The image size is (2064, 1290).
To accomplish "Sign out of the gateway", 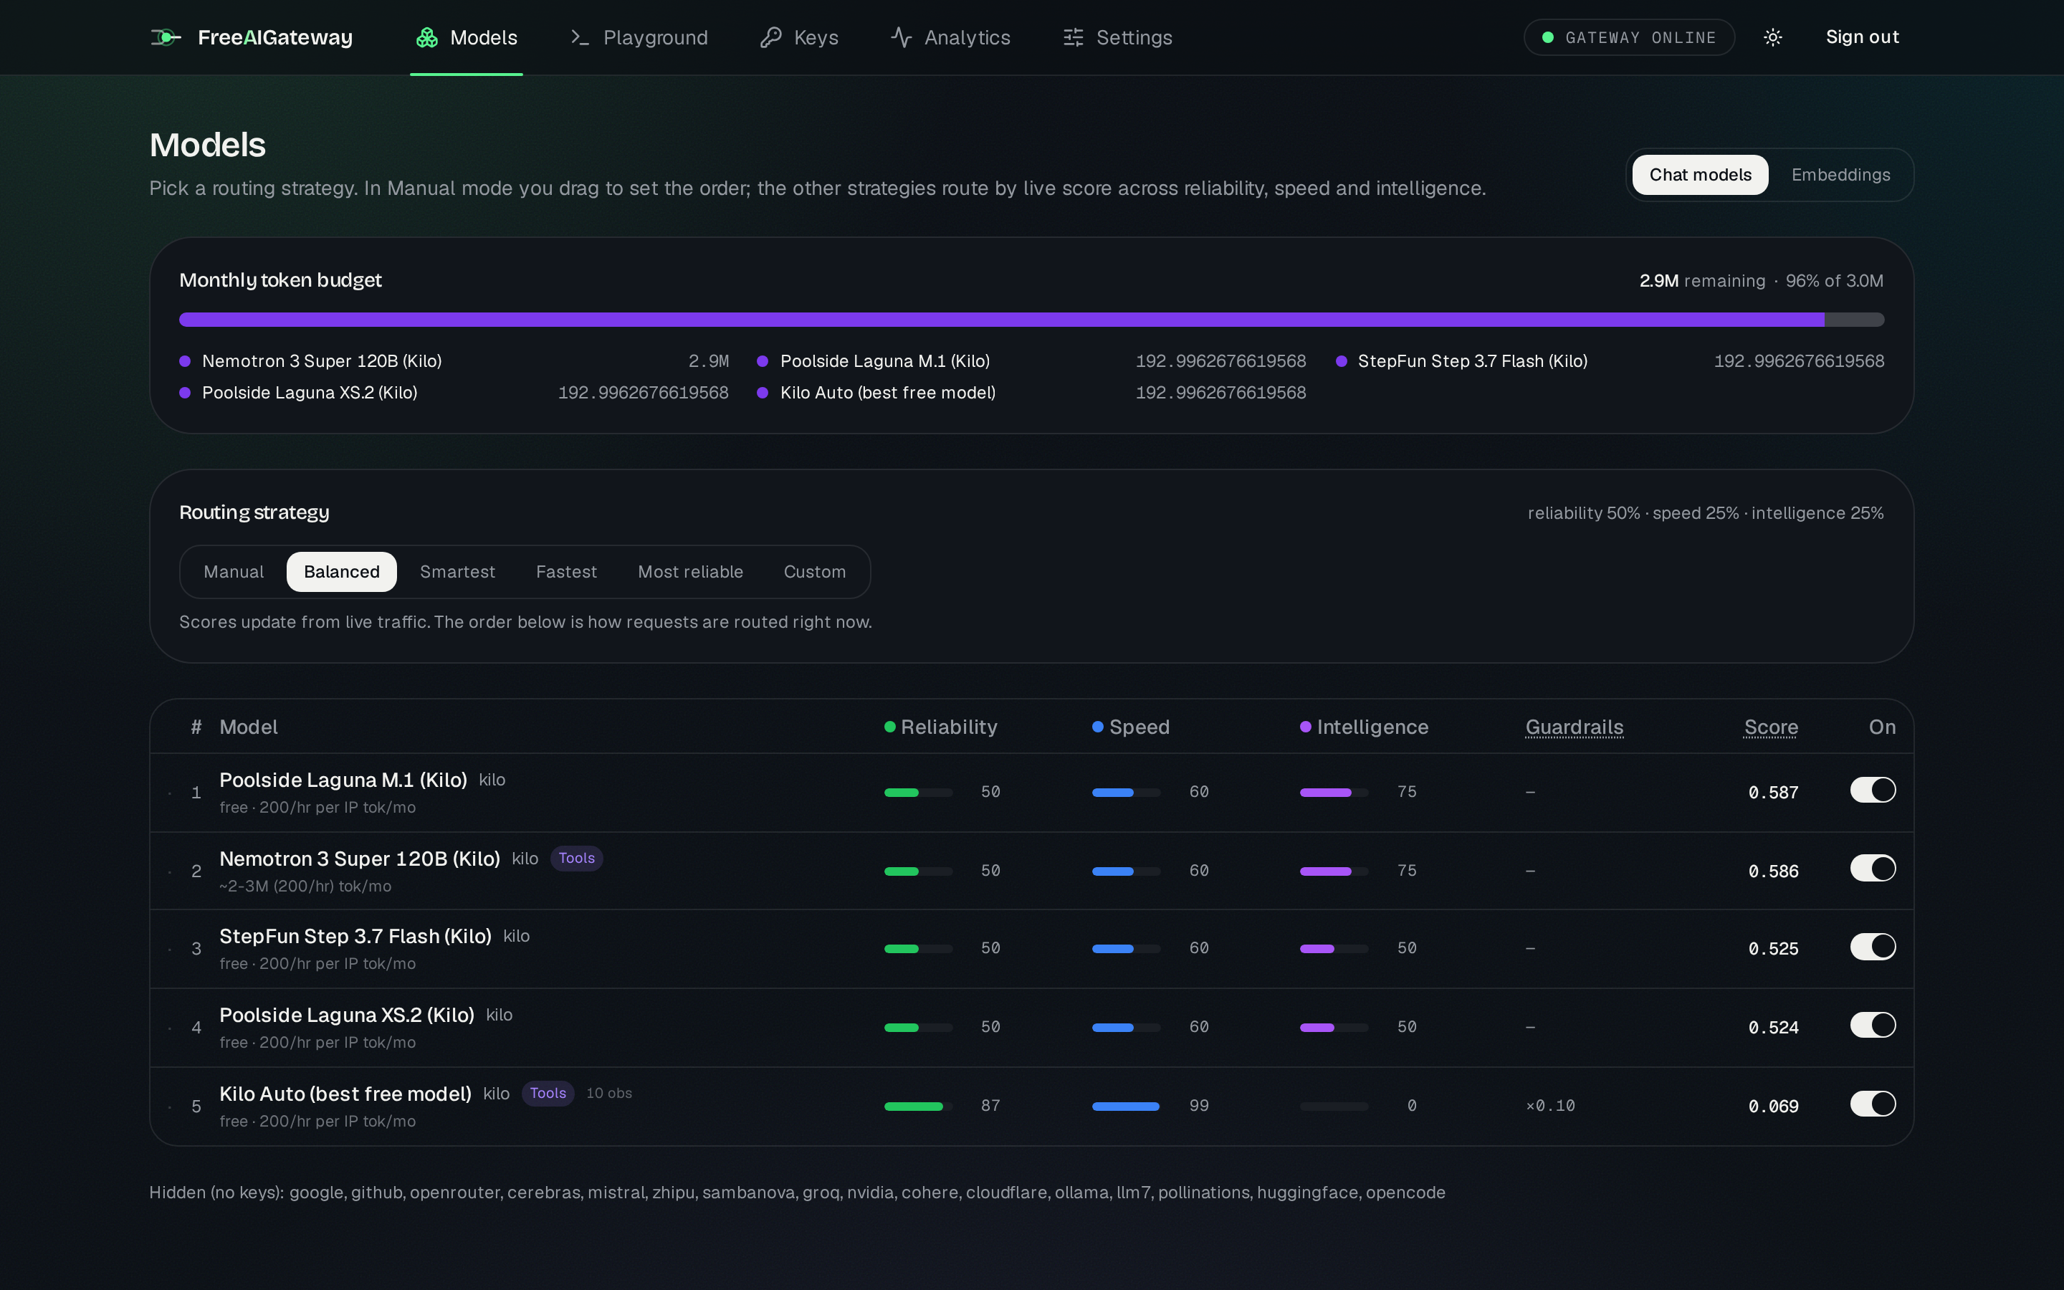I will [x=1862, y=37].
